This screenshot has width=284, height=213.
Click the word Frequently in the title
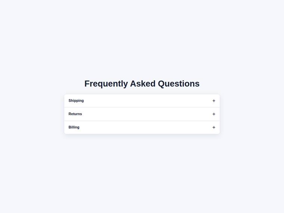click(106, 84)
